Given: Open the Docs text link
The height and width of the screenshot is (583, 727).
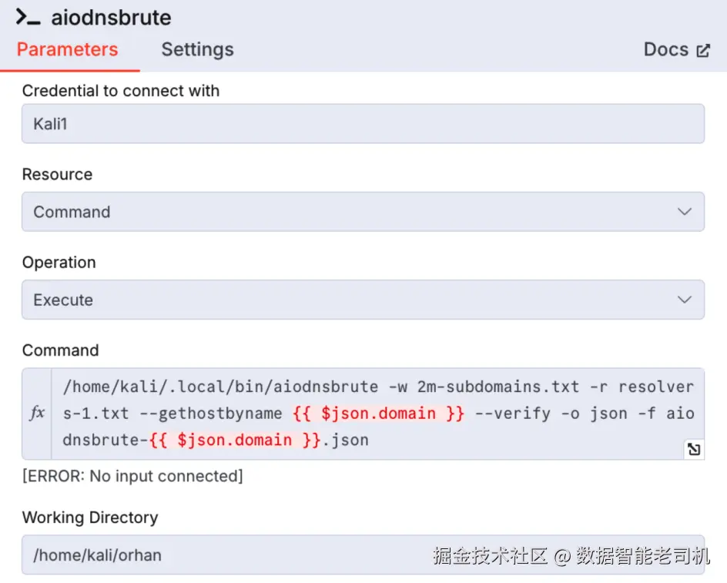Looking at the screenshot, I should click(x=665, y=50).
